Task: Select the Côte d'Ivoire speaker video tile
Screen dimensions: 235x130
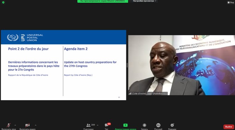Action: pos(181,65)
